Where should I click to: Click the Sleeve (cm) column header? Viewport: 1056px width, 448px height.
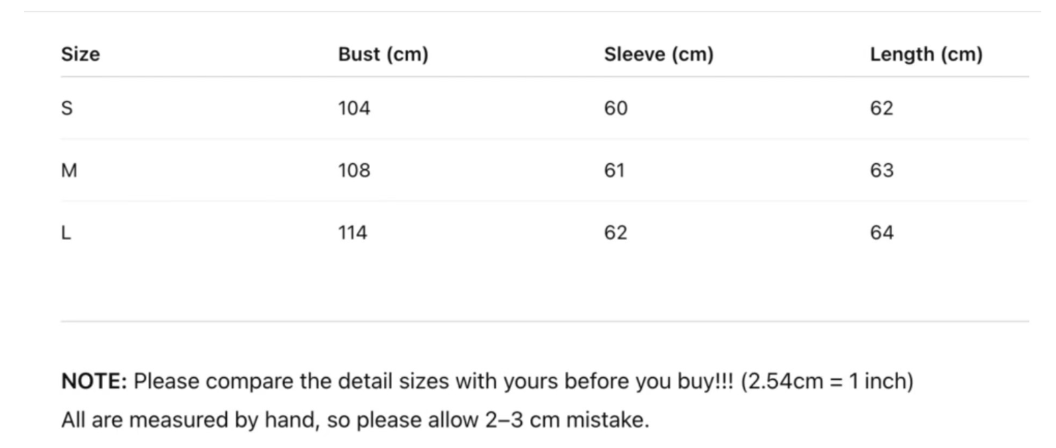pyautogui.click(x=658, y=54)
